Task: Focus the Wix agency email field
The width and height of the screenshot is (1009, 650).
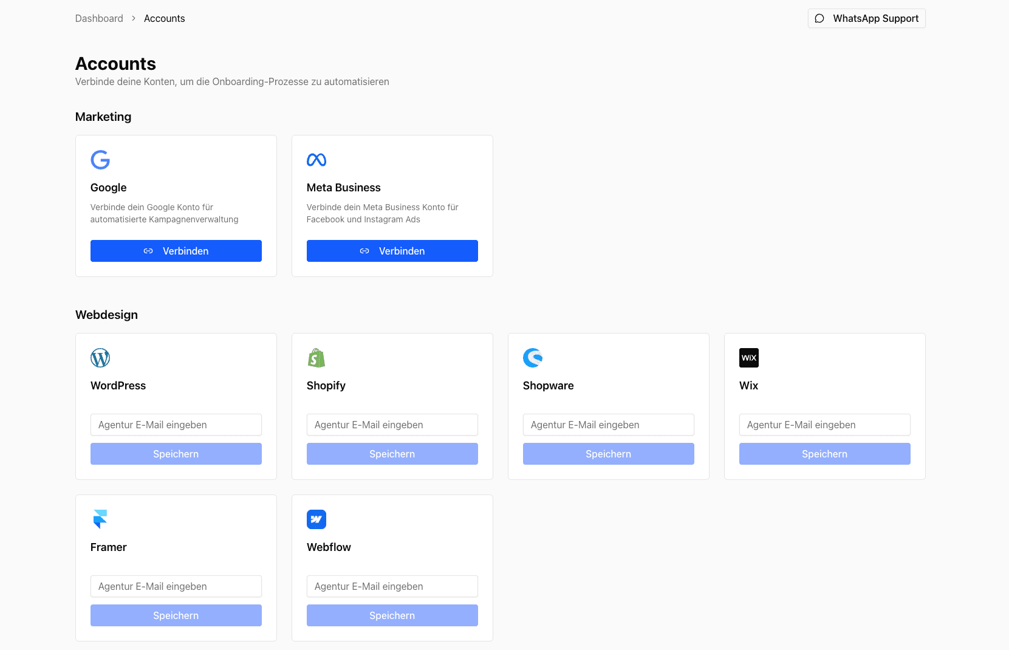Action: point(825,425)
